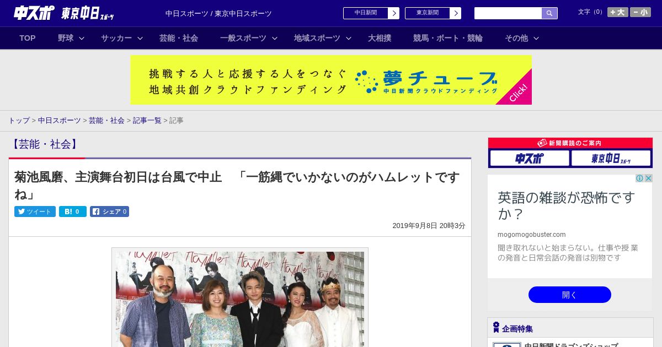Expand the 一般スポーツ dropdown chevron

pyautogui.click(x=274, y=38)
